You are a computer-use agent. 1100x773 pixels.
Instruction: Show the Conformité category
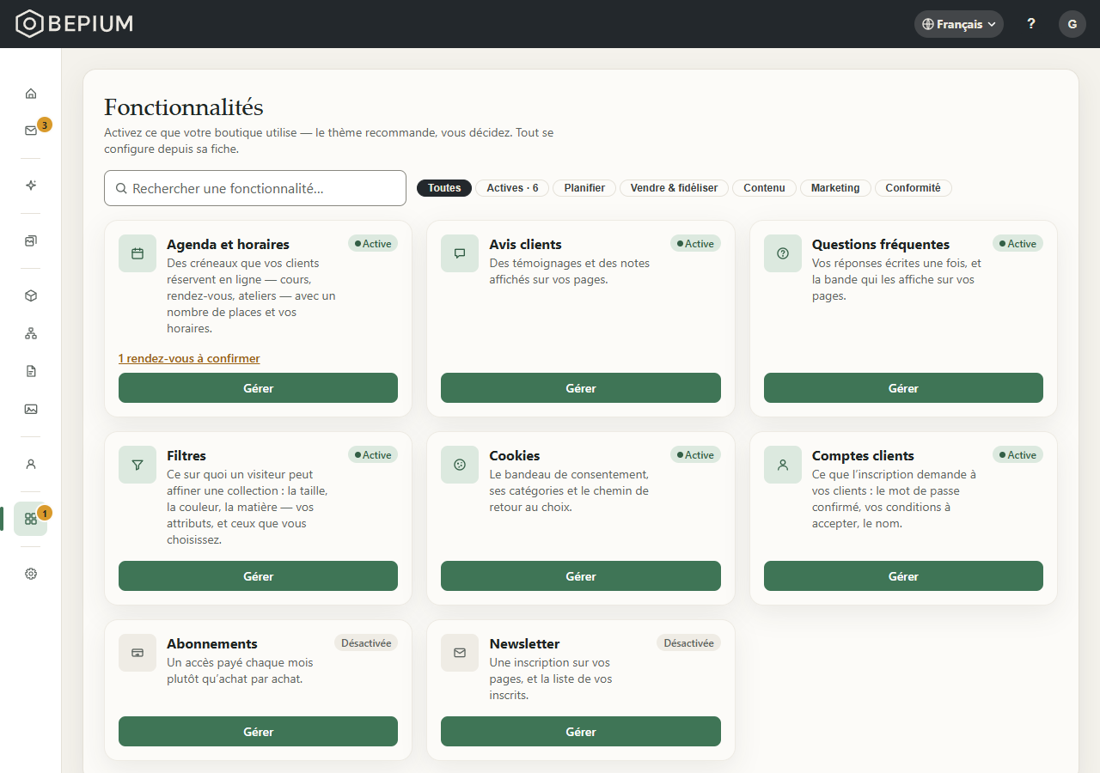[x=913, y=188]
